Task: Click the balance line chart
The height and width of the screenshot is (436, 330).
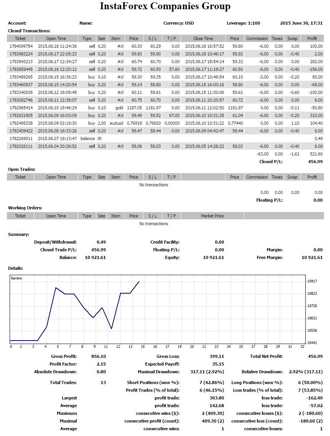Action: [158, 309]
